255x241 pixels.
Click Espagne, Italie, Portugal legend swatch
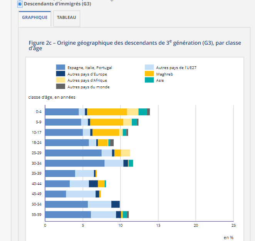pyautogui.click(x=60, y=67)
